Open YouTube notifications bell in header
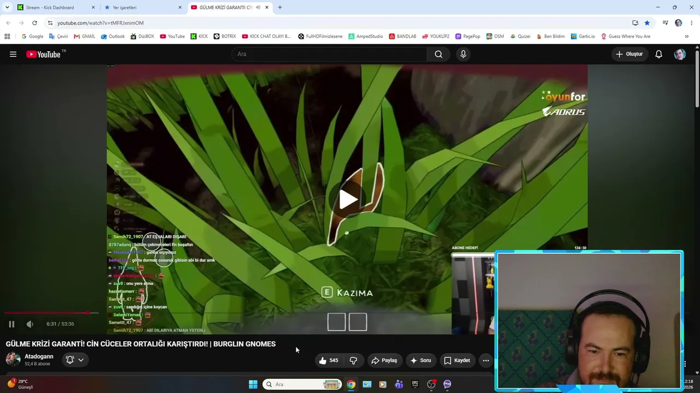Screen dimensions: 700x393 (x=659, y=54)
